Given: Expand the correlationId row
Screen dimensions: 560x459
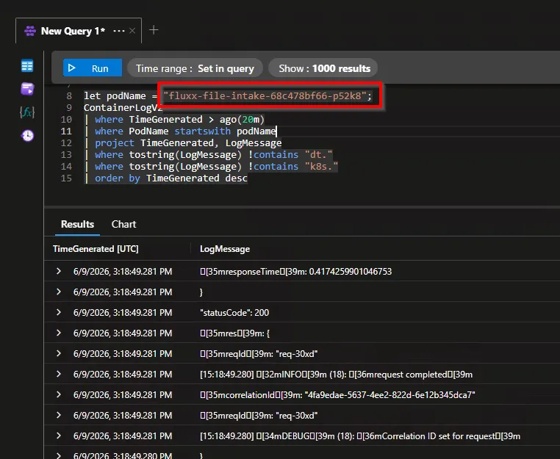Looking at the screenshot, I should tap(59, 395).
